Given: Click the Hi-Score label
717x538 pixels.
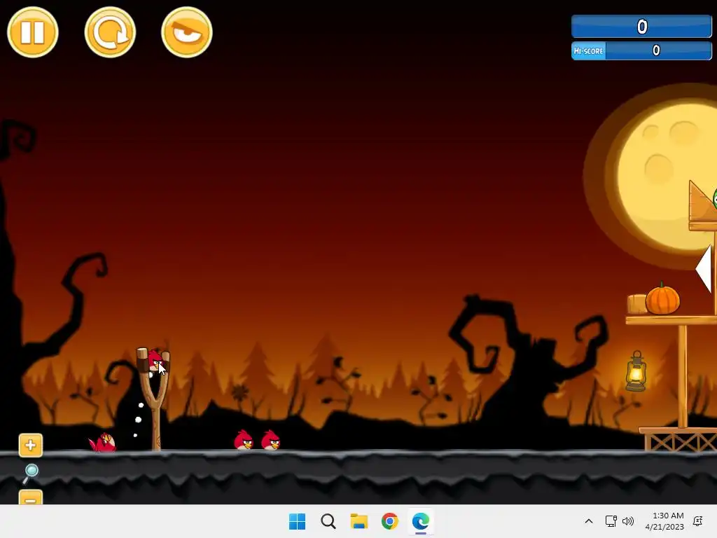Looking at the screenshot, I should click(x=588, y=50).
